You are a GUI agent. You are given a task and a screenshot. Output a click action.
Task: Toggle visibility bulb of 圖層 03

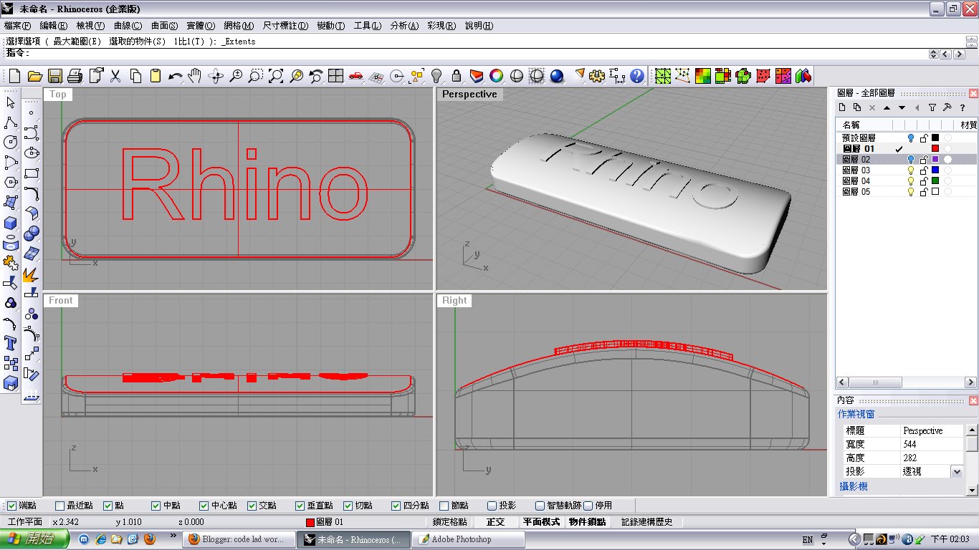click(912, 170)
